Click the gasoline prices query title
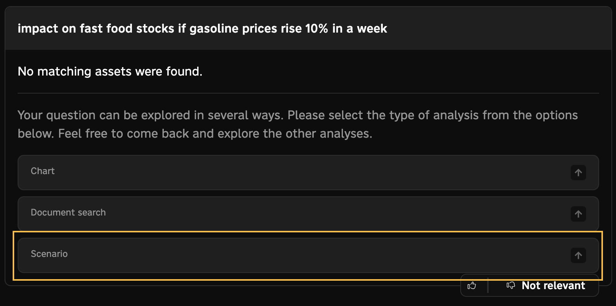 click(x=202, y=28)
